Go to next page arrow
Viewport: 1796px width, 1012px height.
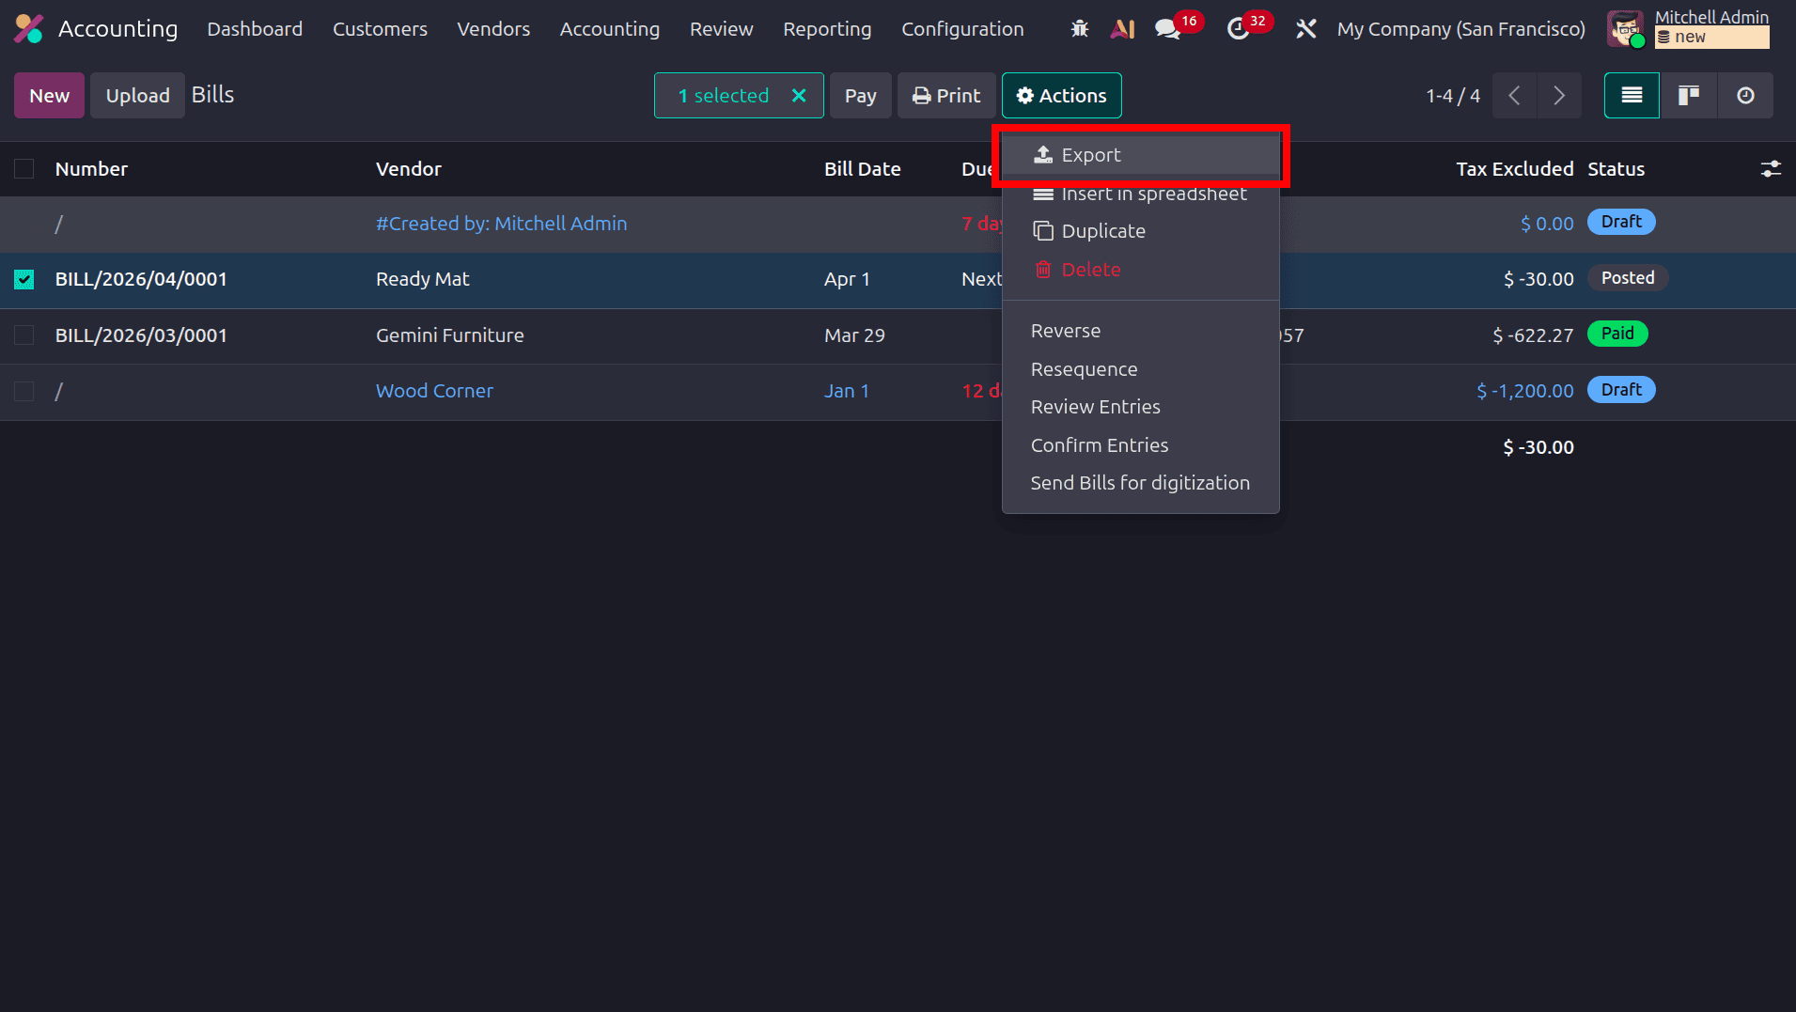pyautogui.click(x=1559, y=96)
